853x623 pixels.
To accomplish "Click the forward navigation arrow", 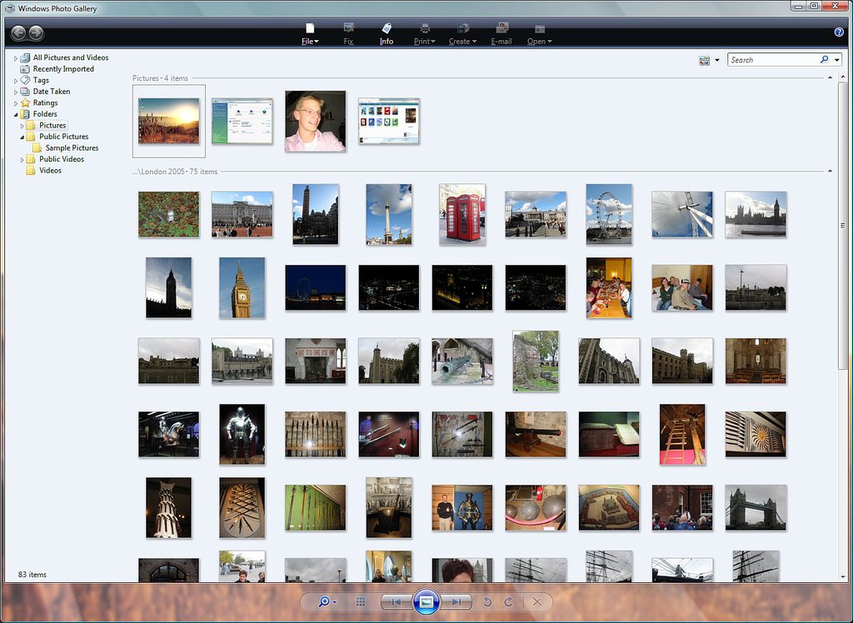I will point(37,32).
